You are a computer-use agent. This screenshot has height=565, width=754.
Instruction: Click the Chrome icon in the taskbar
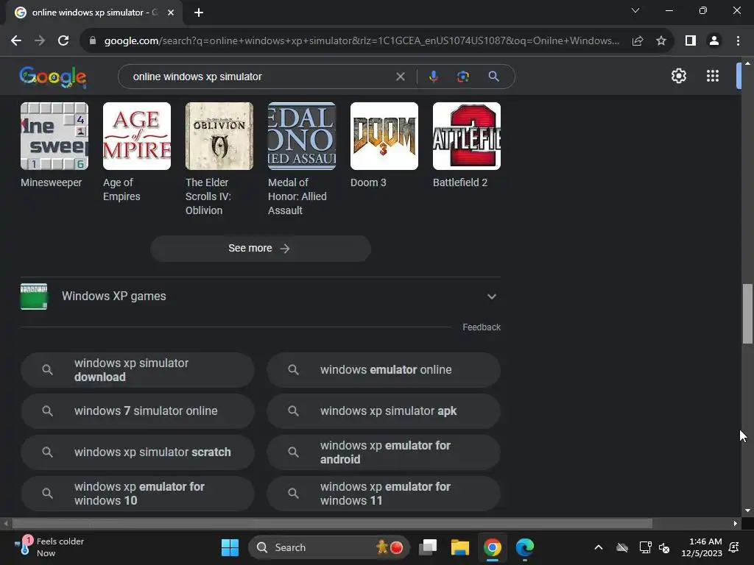(x=493, y=547)
